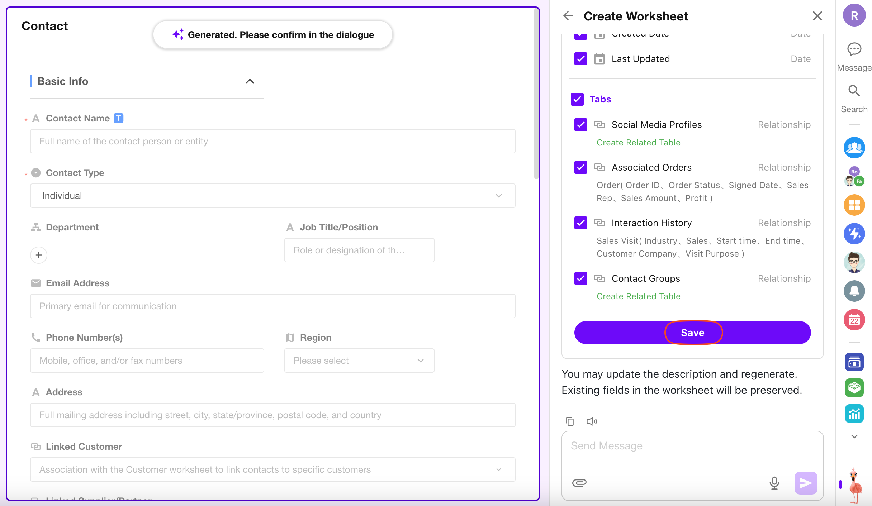Image resolution: width=872 pixels, height=506 pixels.
Task: Uncheck the Tabs section checkbox
Action: (x=577, y=99)
